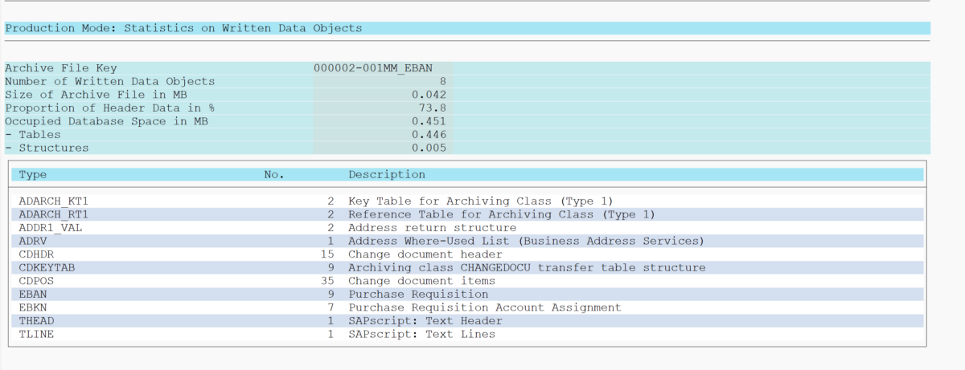Select archive file key value 000002-001MM_EBAN
The height and width of the screenshot is (370, 965).
coord(372,68)
